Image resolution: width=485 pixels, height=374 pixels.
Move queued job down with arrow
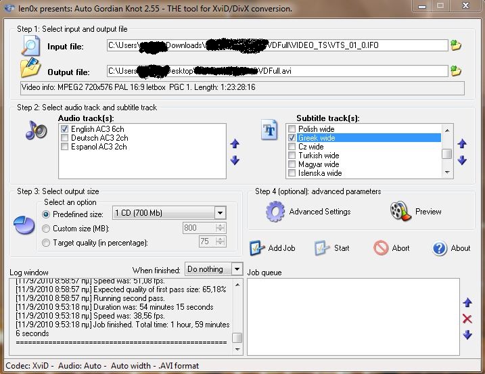coord(467,335)
